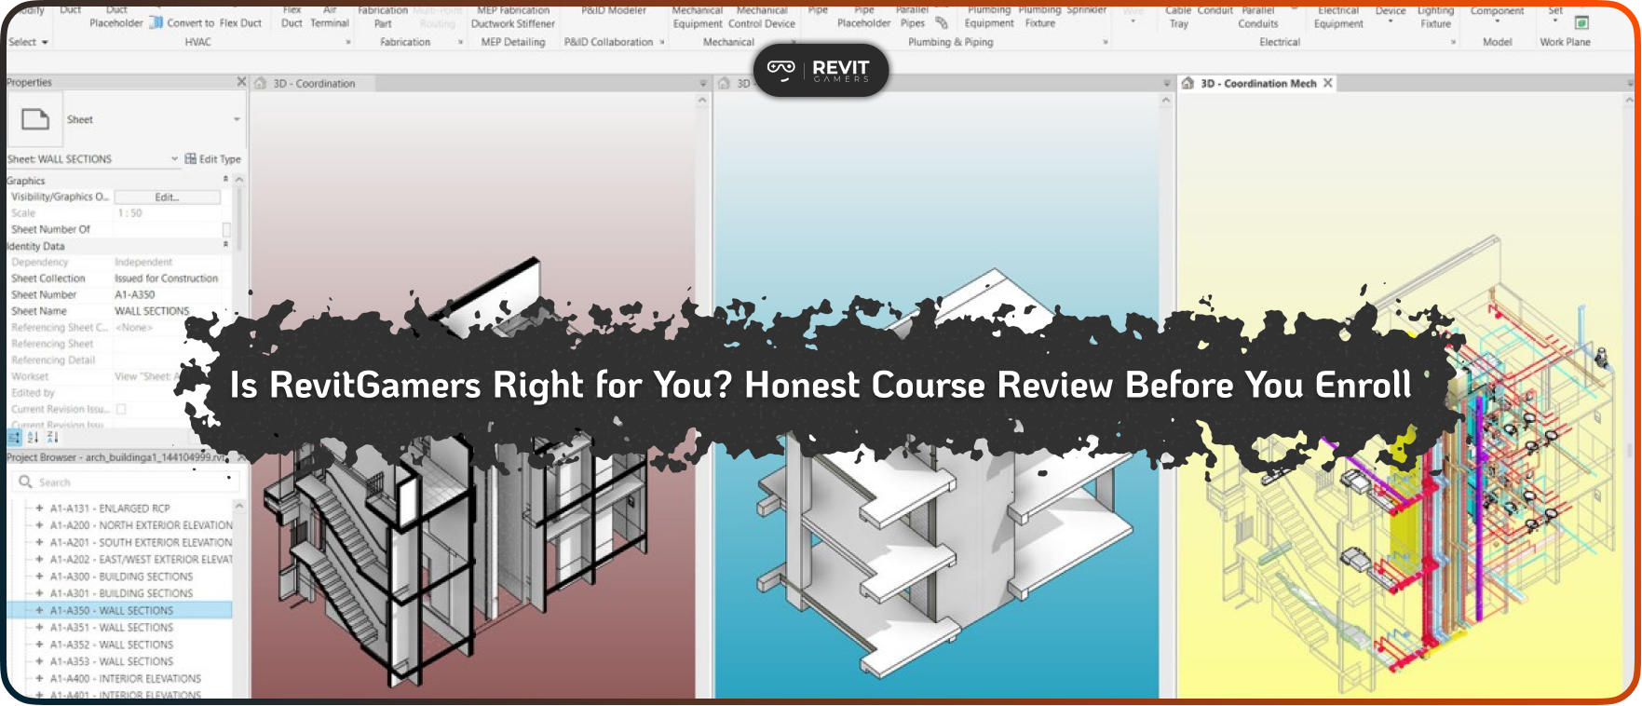1642x706 pixels.
Task: Click the Work Plane viewer icon
Action: pyautogui.click(x=1581, y=23)
